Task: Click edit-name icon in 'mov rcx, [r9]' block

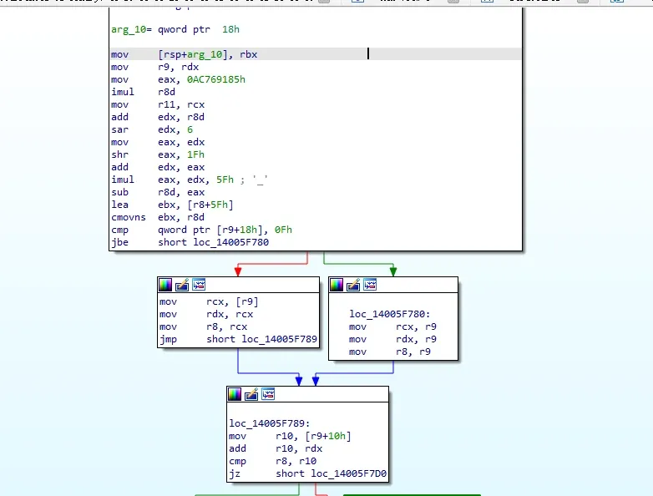Action: point(182,285)
